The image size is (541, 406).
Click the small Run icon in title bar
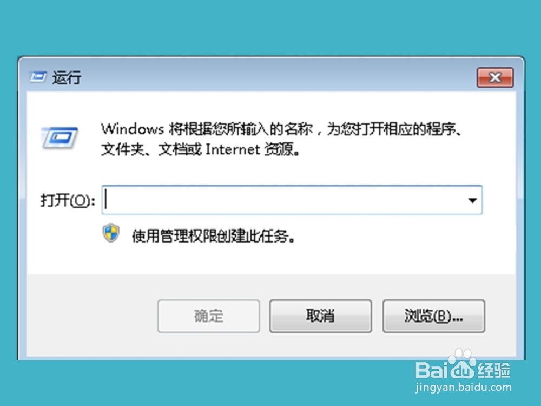38,77
